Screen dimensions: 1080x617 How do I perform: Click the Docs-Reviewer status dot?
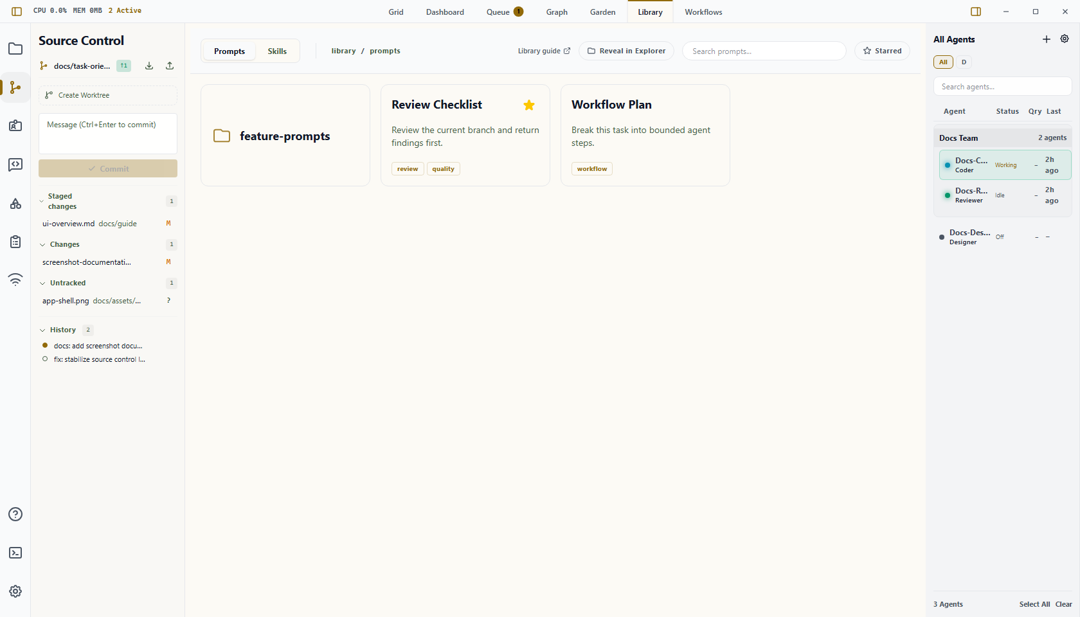point(948,195)
